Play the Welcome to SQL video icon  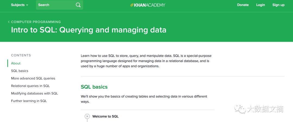[87, 116]
